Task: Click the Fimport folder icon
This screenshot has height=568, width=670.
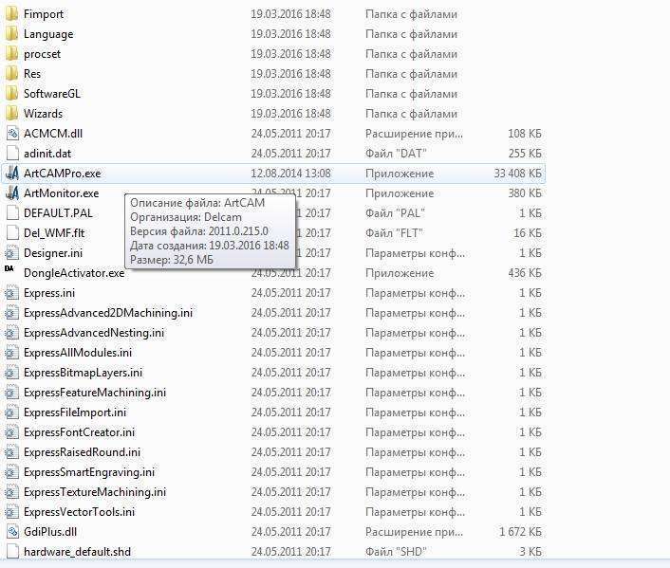Action: point(11,14)
